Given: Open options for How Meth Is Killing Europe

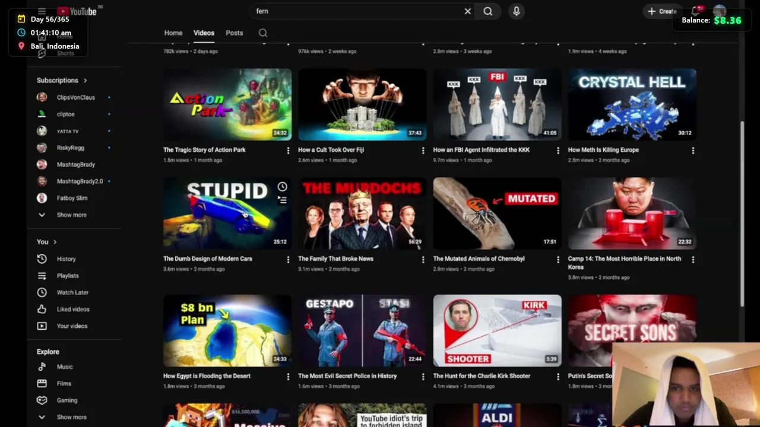Looking at the screenshot, I should 692,151.
